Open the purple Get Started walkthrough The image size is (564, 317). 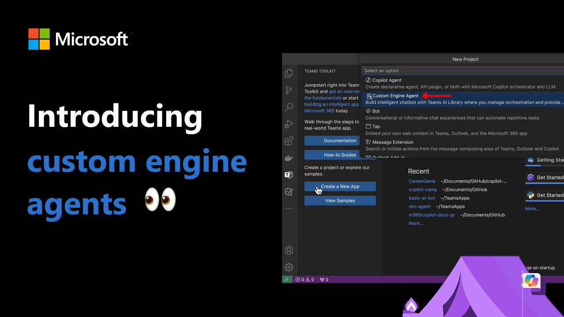[x=545, y=177]
